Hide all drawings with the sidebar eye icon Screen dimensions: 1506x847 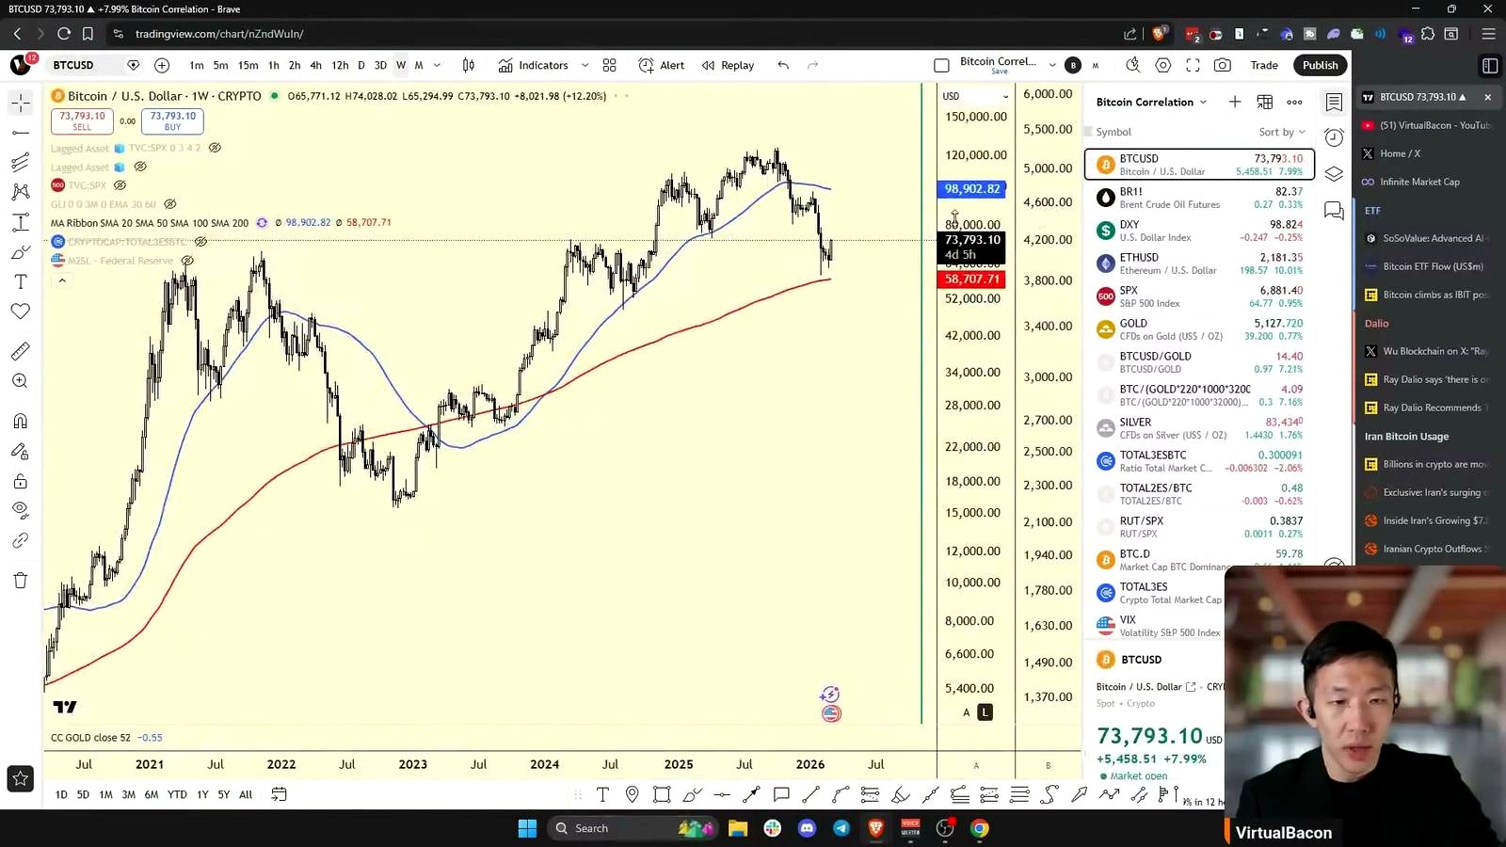click(21, 510)
